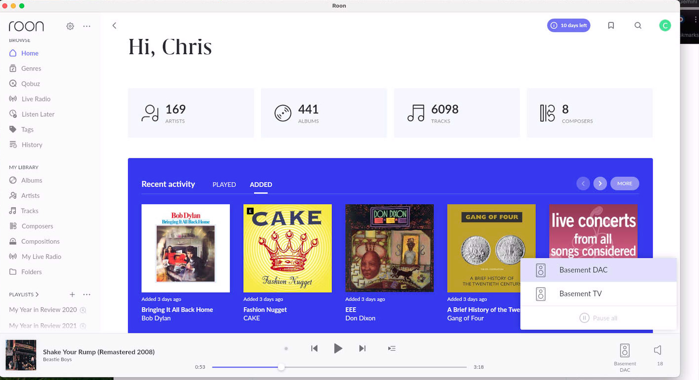699x380 pixels.
Task: Open the play queue icon
Action: [392, 348]
